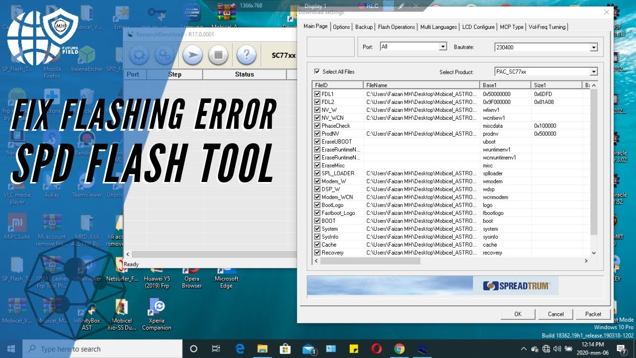Click the Load Packet gear icon in ResearchDownload

point(139,55)
